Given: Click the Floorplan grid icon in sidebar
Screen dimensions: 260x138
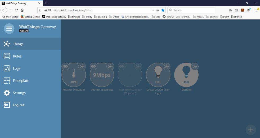Looking at the screenshot, I should click(7, 81).
